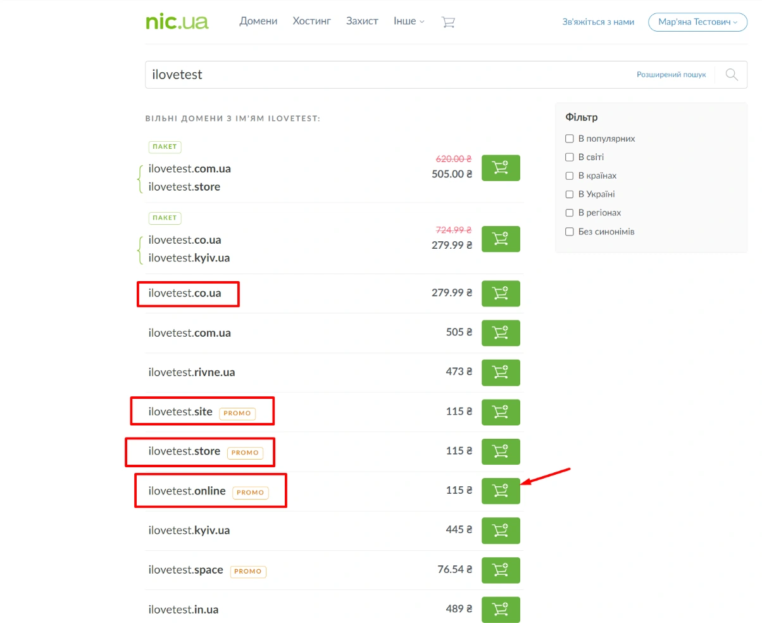
Task: Click the "Зв'яжіться з нами" link
Action: click(x=598, y=22)
